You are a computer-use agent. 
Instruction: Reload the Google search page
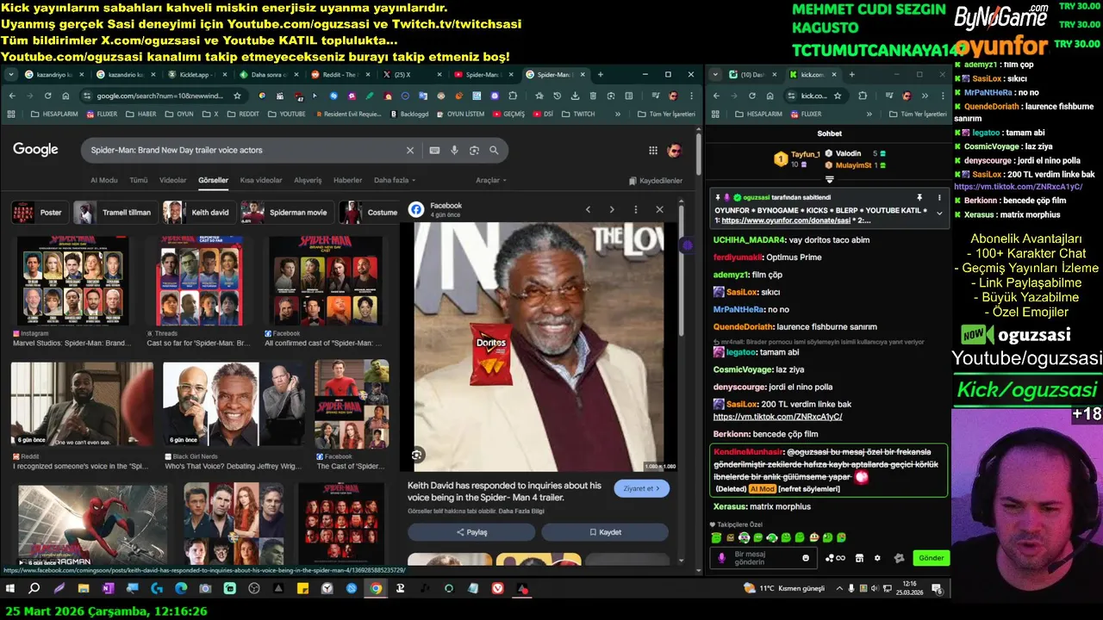[x=47, y=96]
